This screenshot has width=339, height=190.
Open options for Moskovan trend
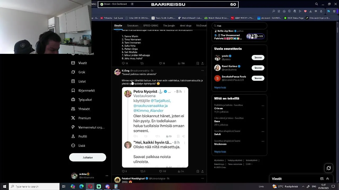click(x=263, y=141)
